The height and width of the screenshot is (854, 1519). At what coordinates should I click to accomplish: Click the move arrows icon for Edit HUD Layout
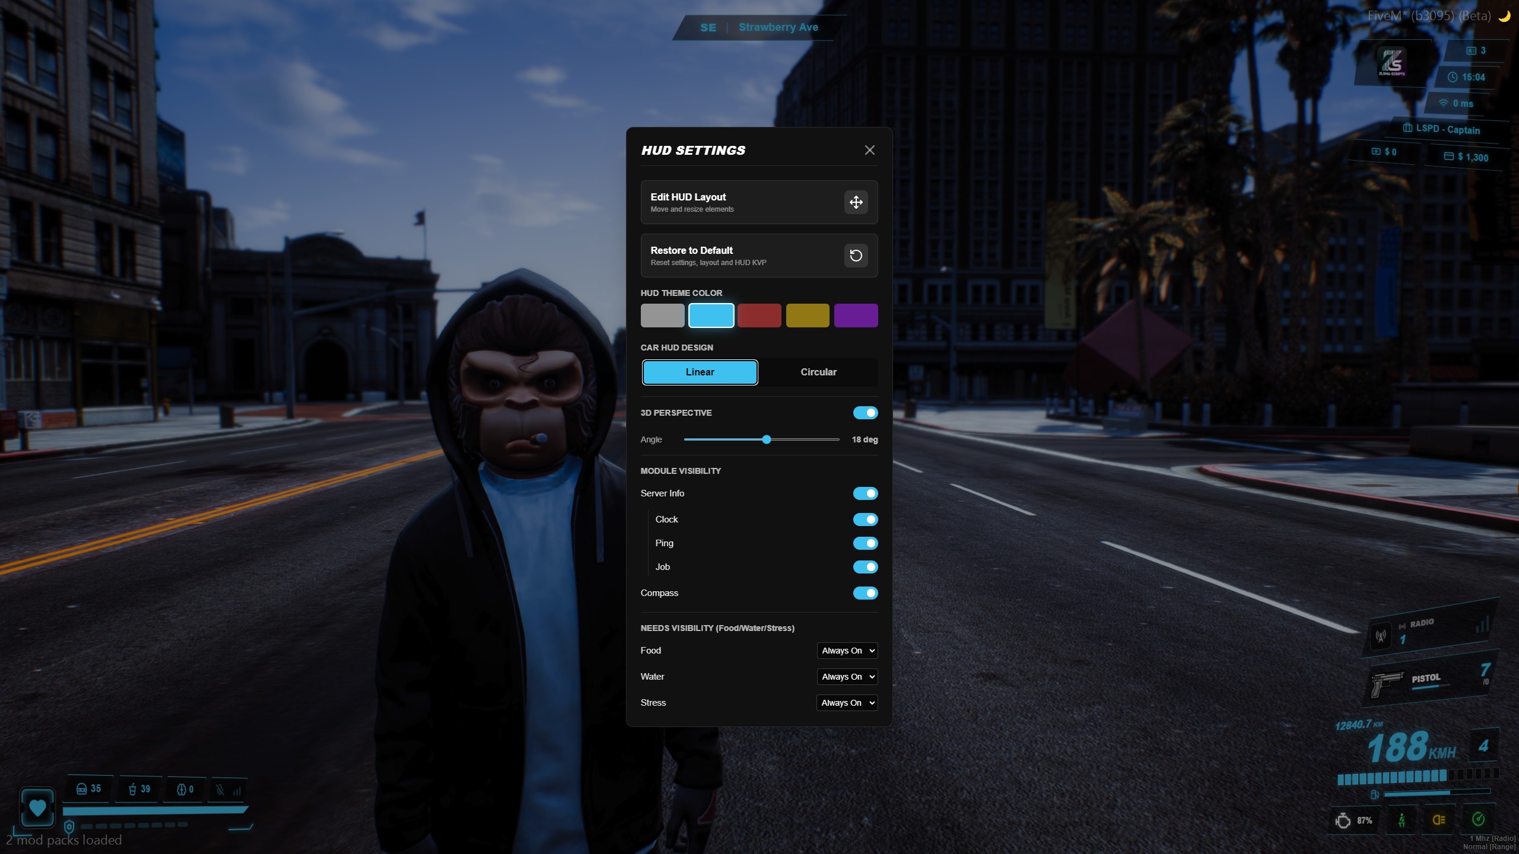(856, 202)
